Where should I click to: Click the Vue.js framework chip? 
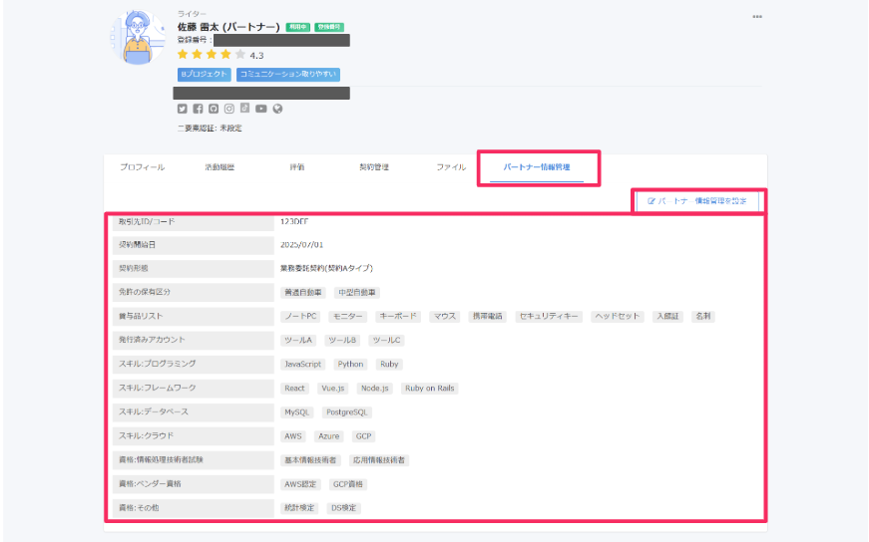[x=332, y=389]
